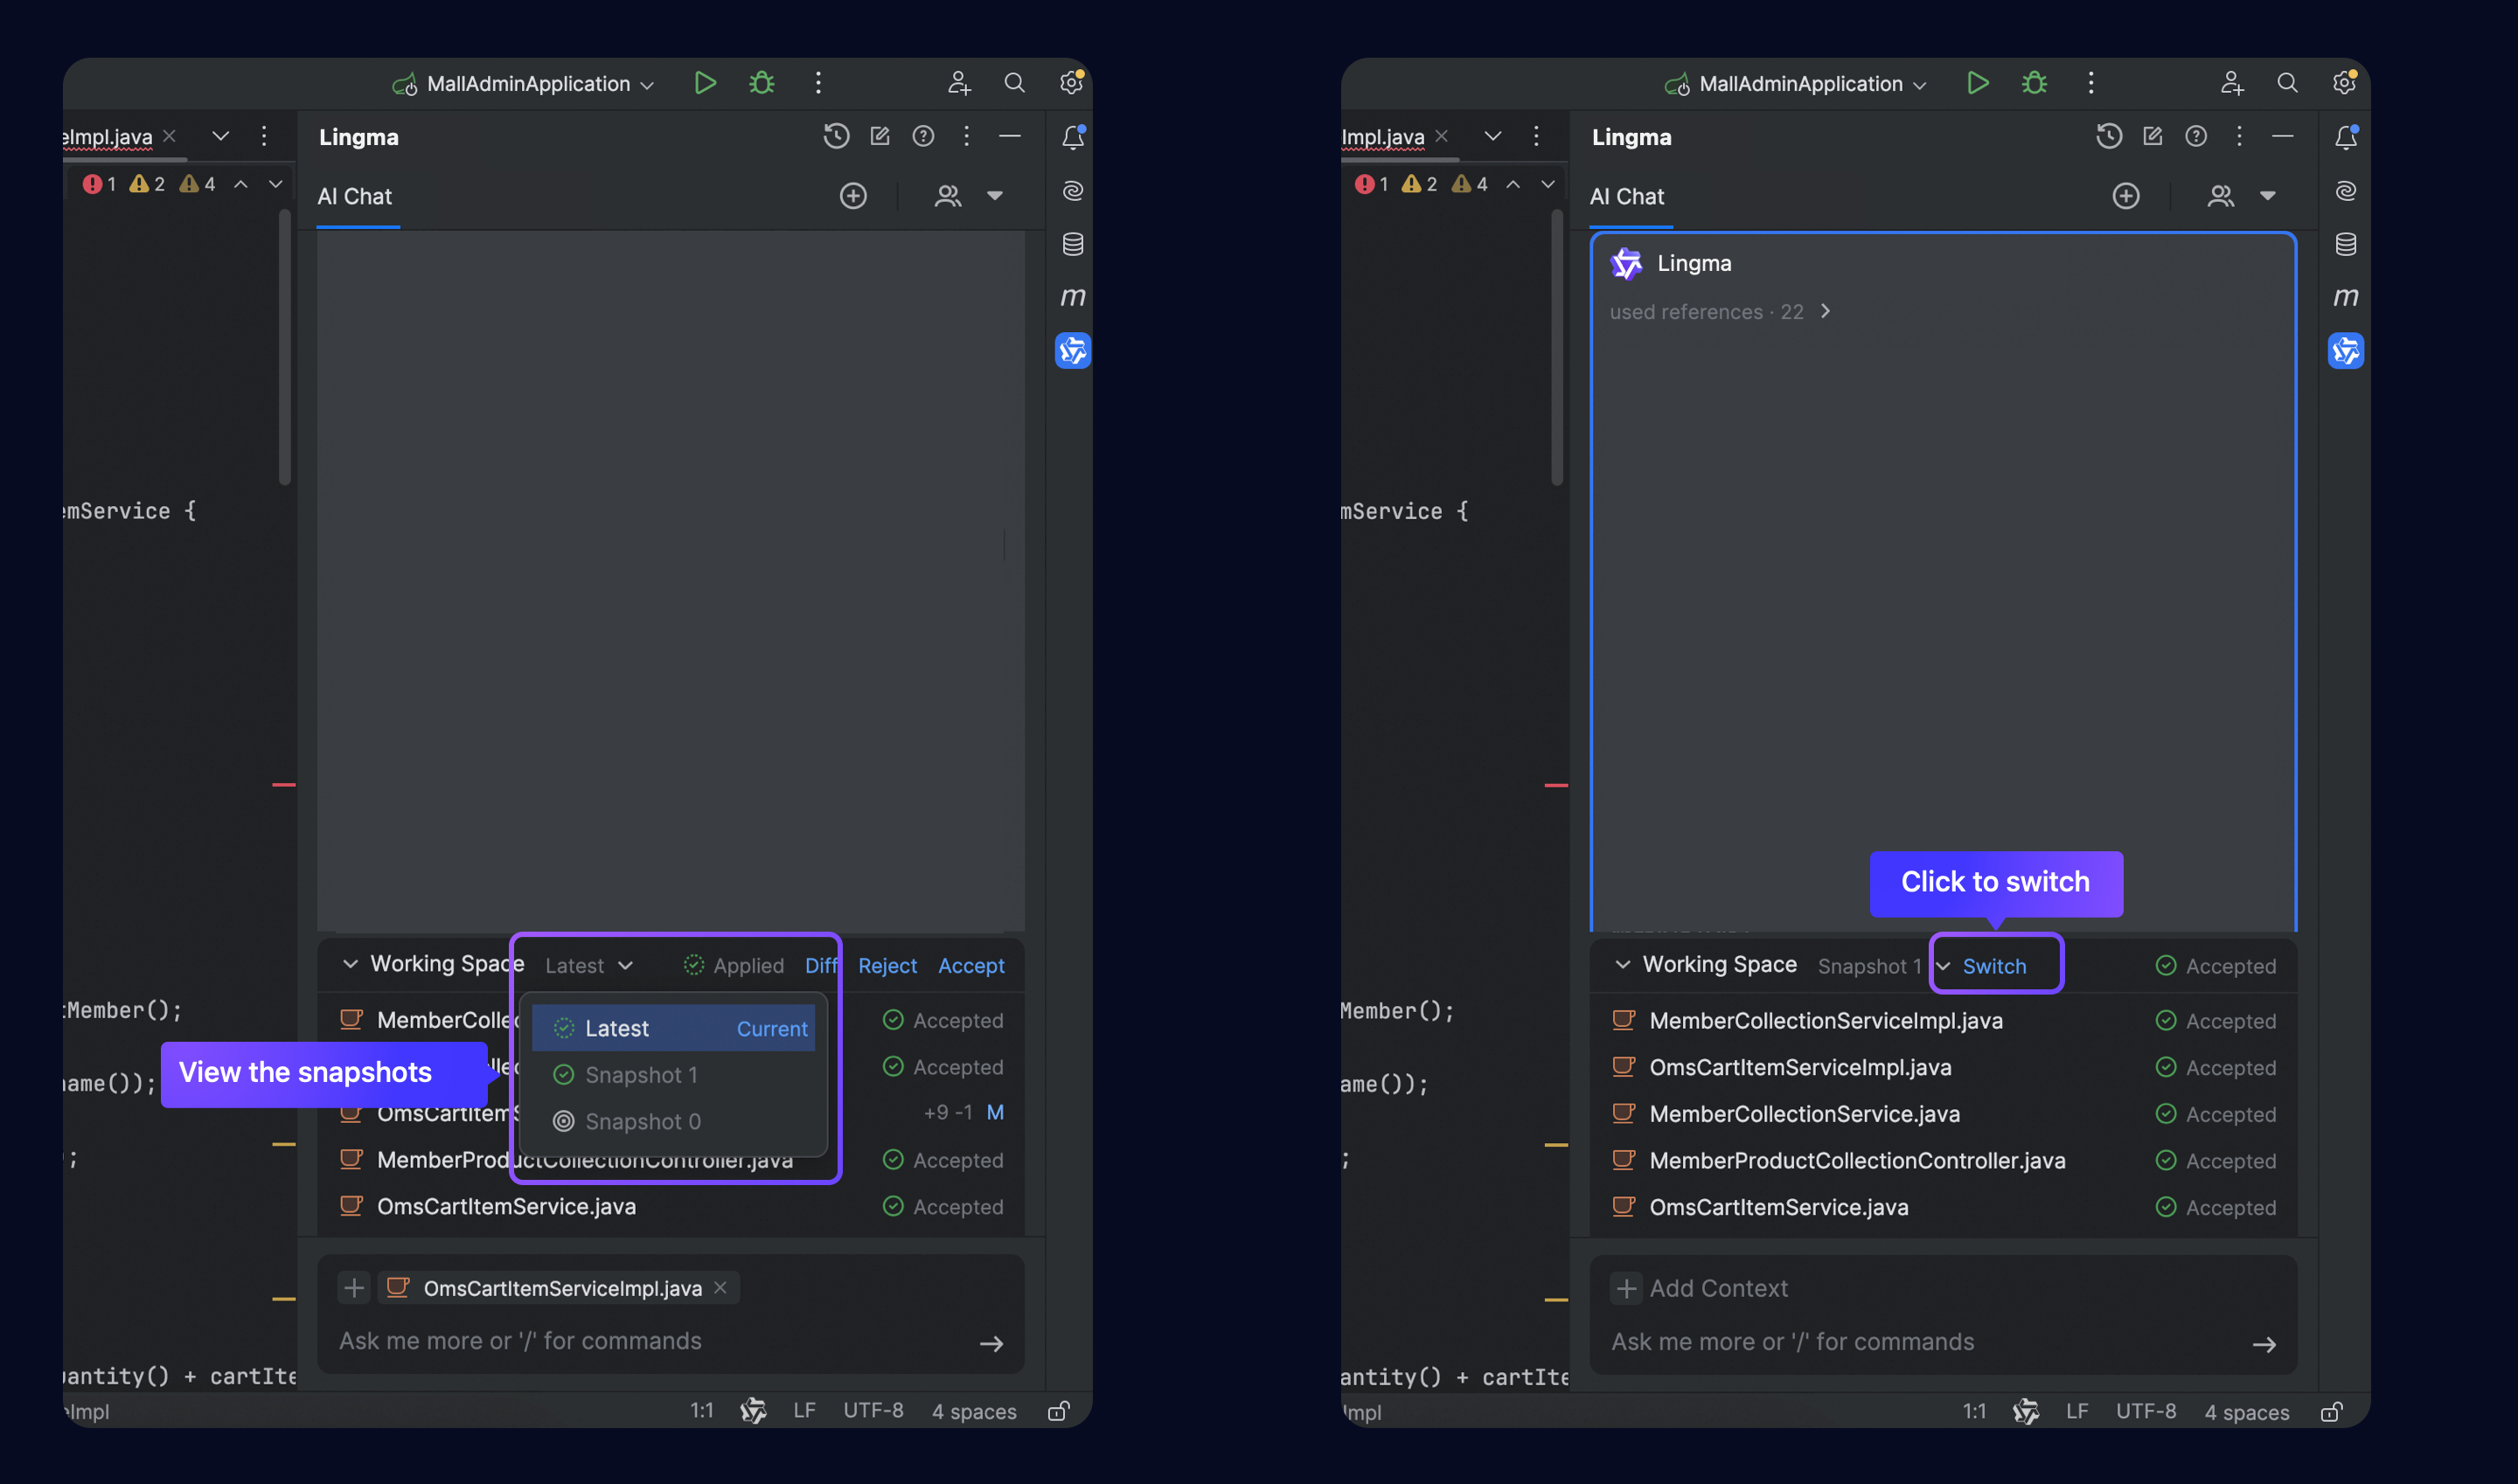Image resolution: width=2518 pixels, height=1484 pixels.
Task: Click the new chat plus icon in the right AI Chat
Action: (x=2125, y=196)
